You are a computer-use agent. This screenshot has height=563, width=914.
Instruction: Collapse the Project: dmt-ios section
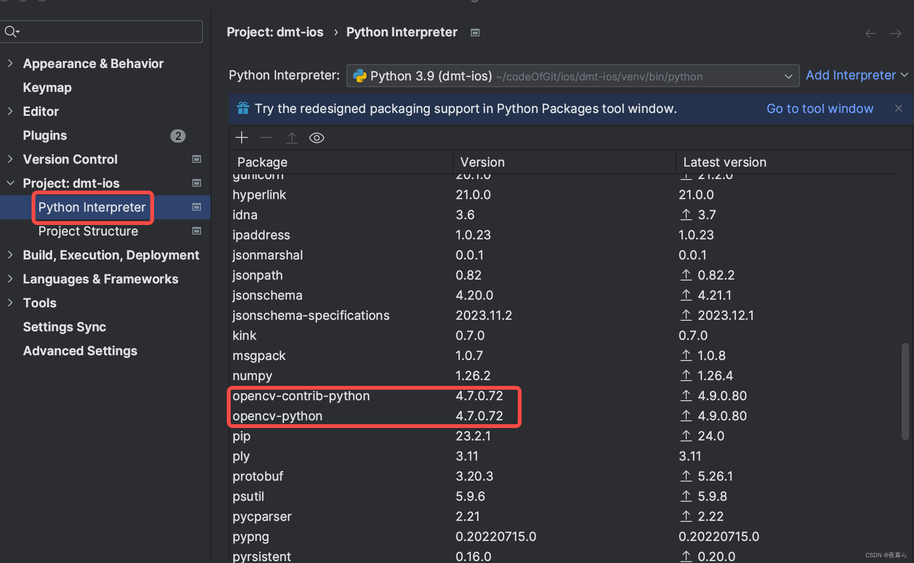point(11,183)
